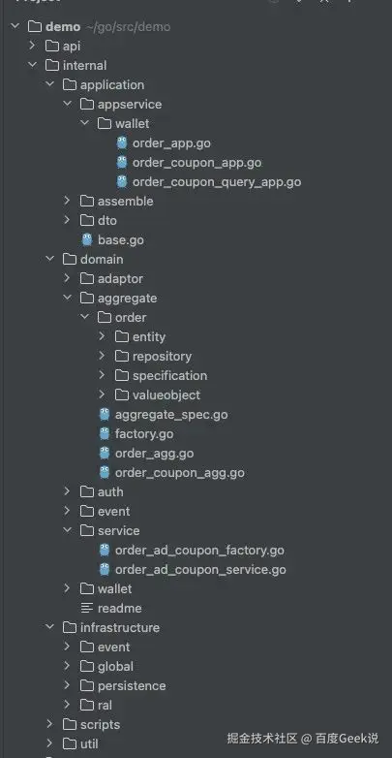Image resolution: width=392 pixels, height=758 pixels.
Task: Expand the entity folder arrow
Action: (x=102, y=336)
